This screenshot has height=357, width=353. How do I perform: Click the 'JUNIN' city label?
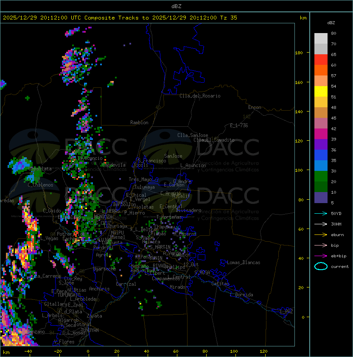point(156,258)
